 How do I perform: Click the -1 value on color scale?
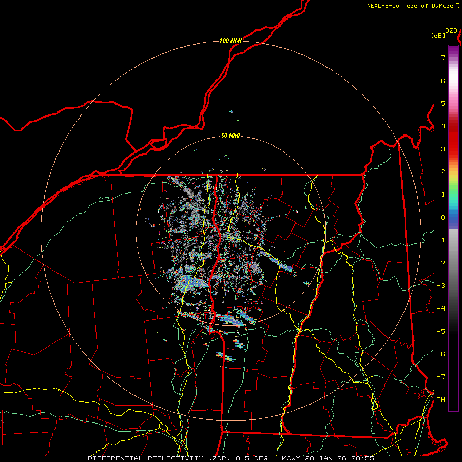click(x=441, y=240)
